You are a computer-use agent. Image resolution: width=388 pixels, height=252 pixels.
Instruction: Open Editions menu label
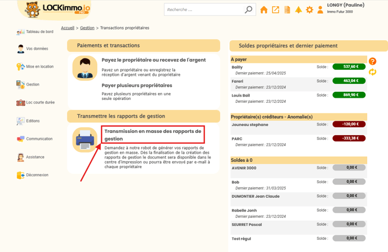[33, 121]
